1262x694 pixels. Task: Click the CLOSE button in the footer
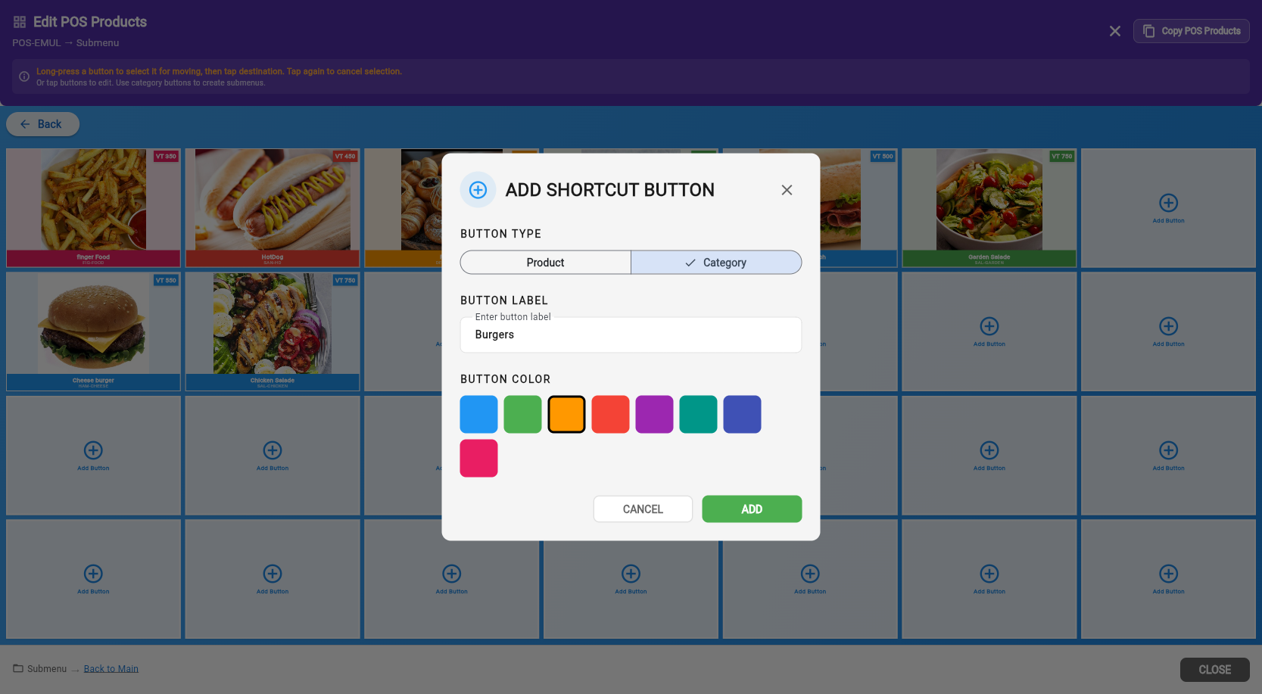(1214, 670)
